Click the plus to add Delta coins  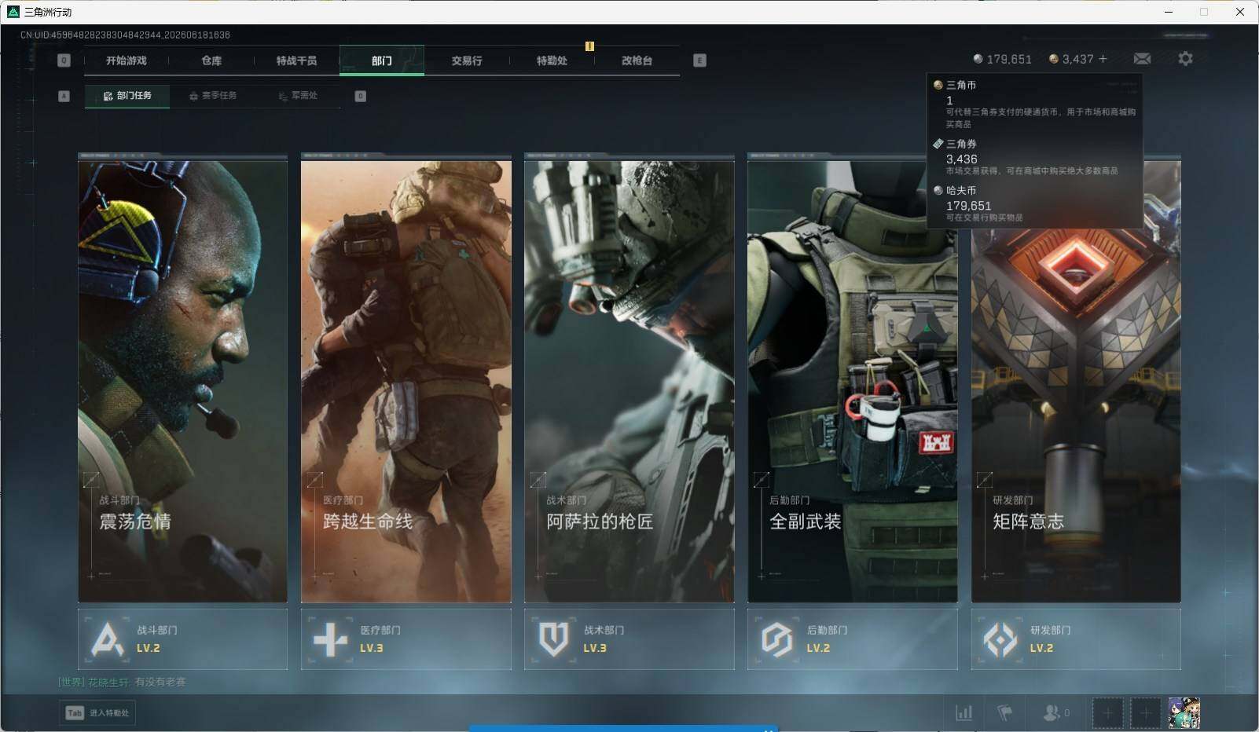coord(1103,59)
